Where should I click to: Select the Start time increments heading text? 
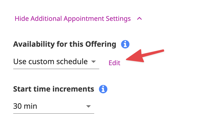point(54,89)
